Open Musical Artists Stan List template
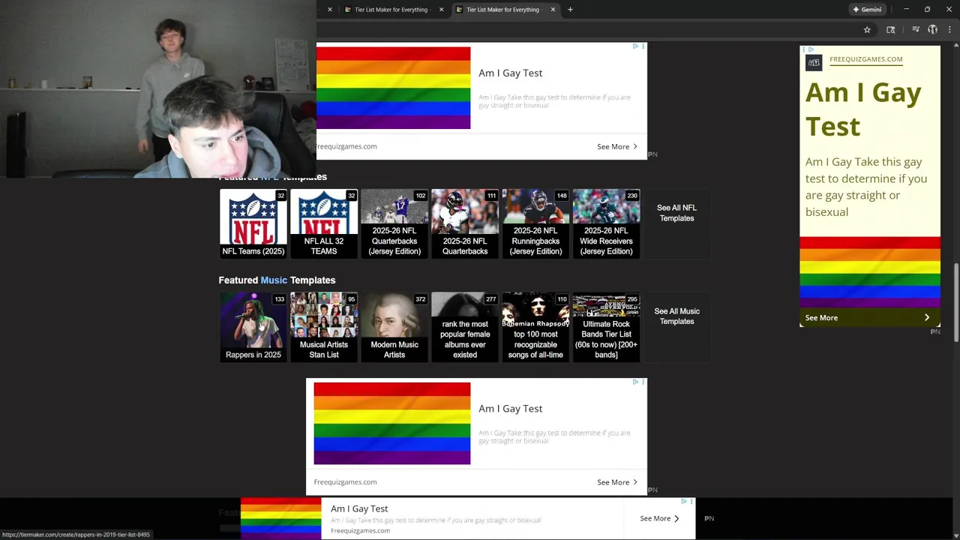This screenshot has height=540, width=960. [x=324, y=327]
